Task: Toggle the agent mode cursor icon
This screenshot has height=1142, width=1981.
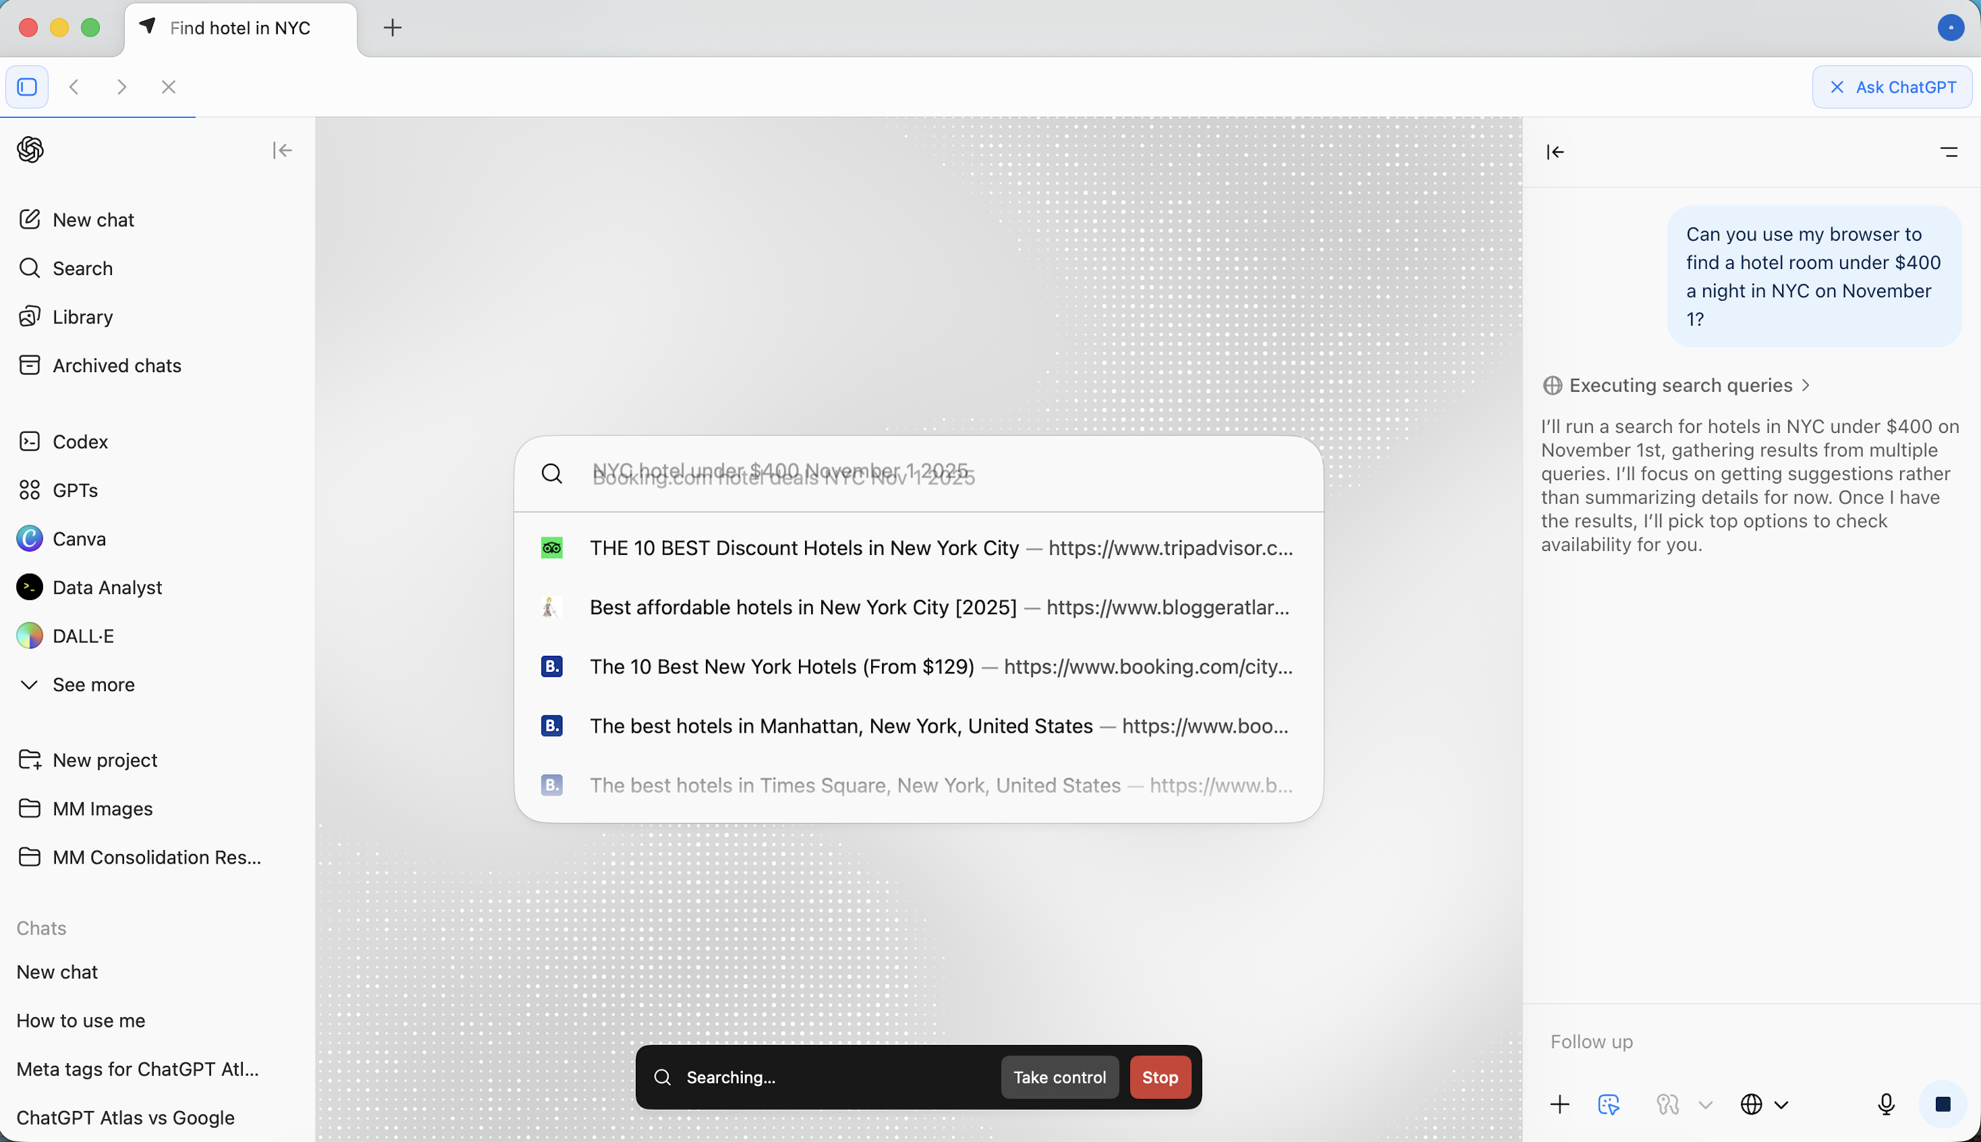Action: pos(1609,1104)
